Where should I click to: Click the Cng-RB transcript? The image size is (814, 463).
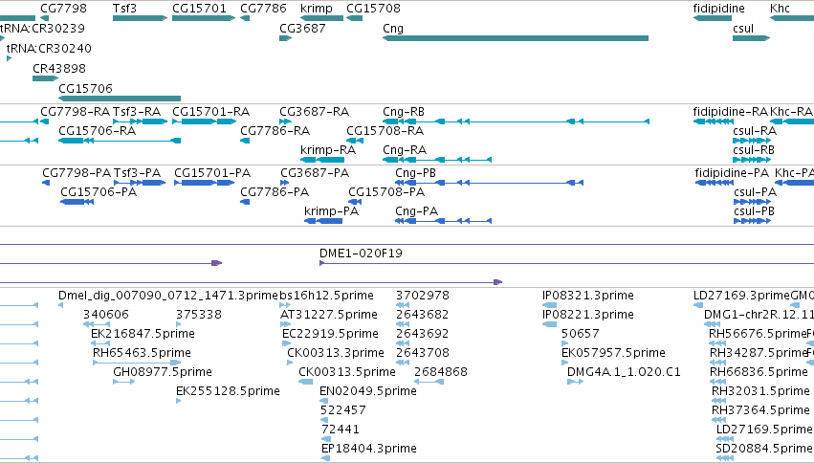[x=516, y=121]
